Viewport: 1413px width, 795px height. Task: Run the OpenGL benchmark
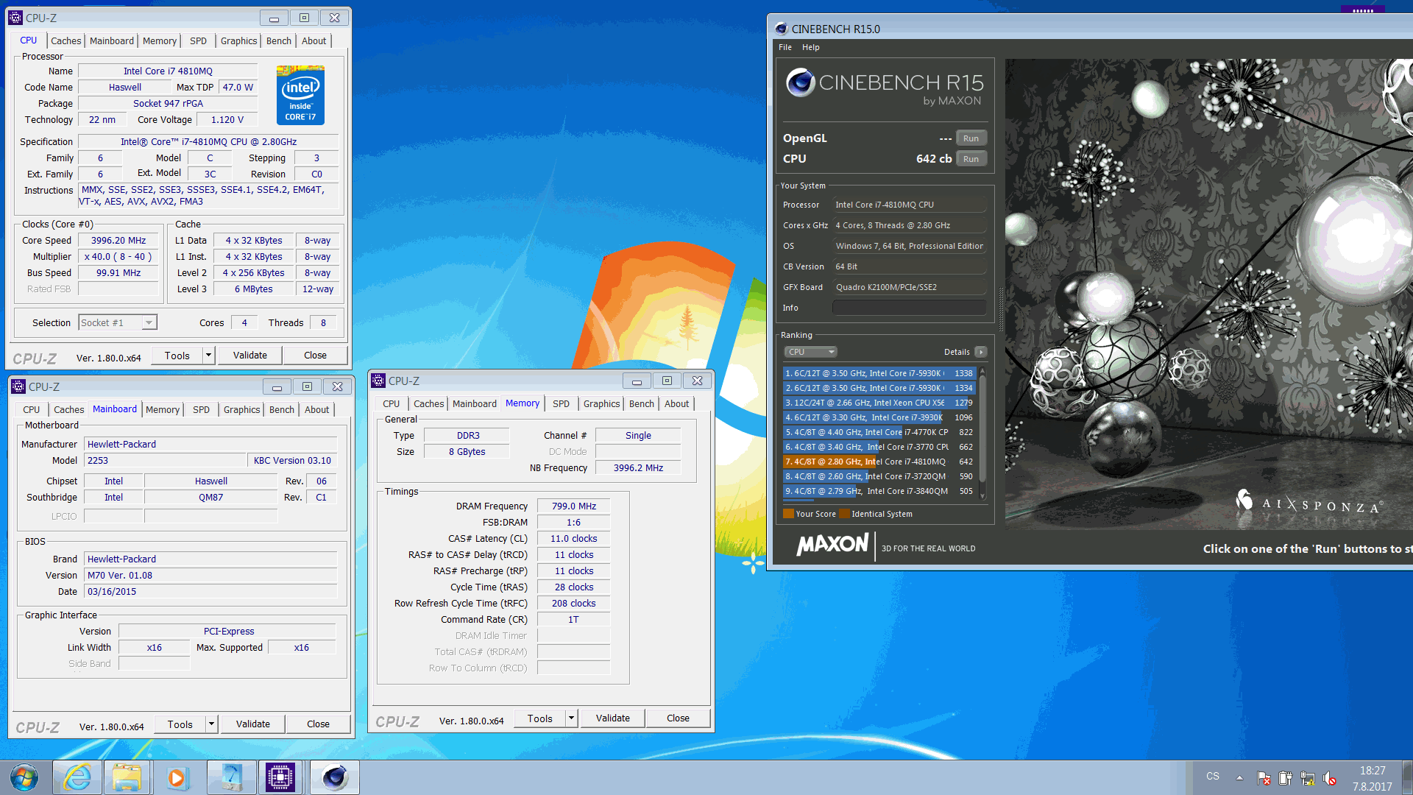[x=971, y=138]
